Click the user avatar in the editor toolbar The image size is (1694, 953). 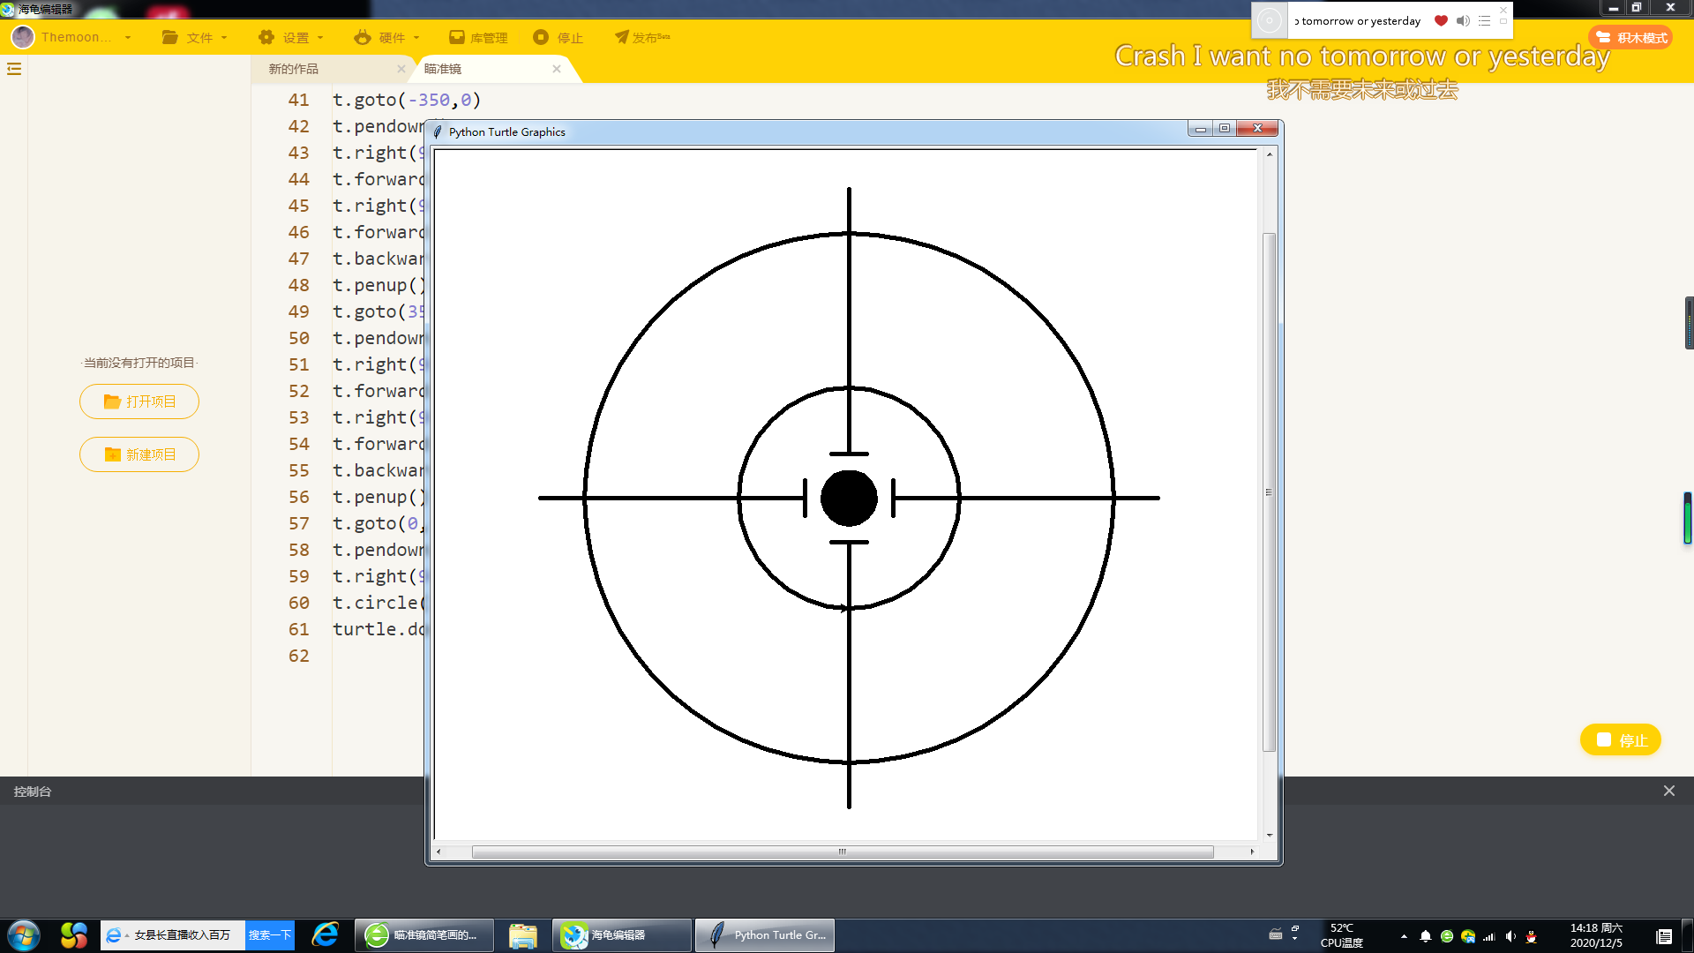point(23,37)
